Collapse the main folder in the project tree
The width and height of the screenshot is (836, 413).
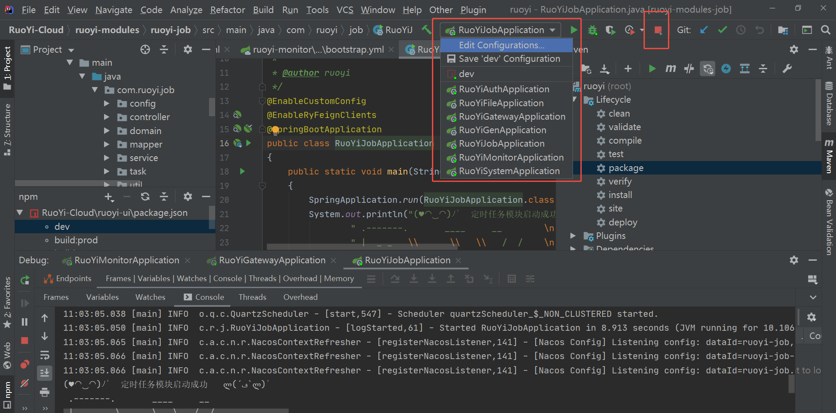[70, 63]
